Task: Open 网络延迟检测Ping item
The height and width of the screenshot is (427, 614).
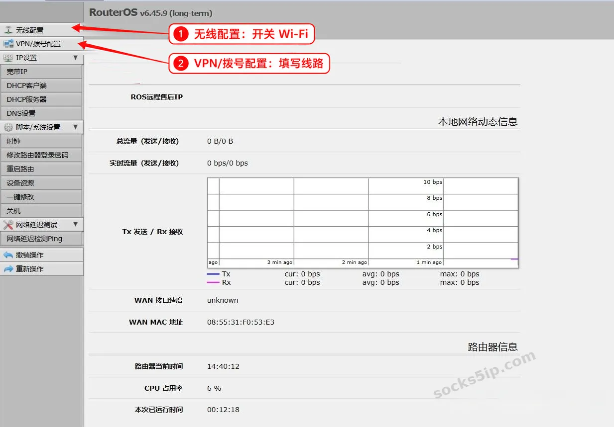Action: click(x=41, y=239)
